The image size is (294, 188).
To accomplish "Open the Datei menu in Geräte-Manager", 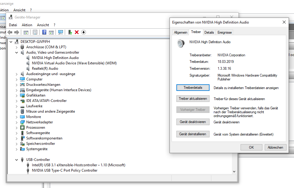I will pyautogui.click(x=13, y=25).
